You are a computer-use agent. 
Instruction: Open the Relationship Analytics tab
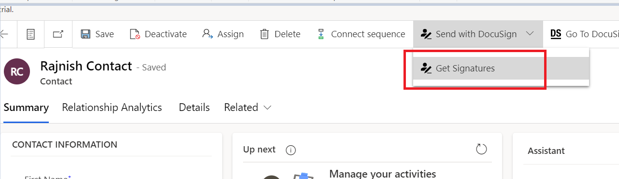click(x=112, y=108)
